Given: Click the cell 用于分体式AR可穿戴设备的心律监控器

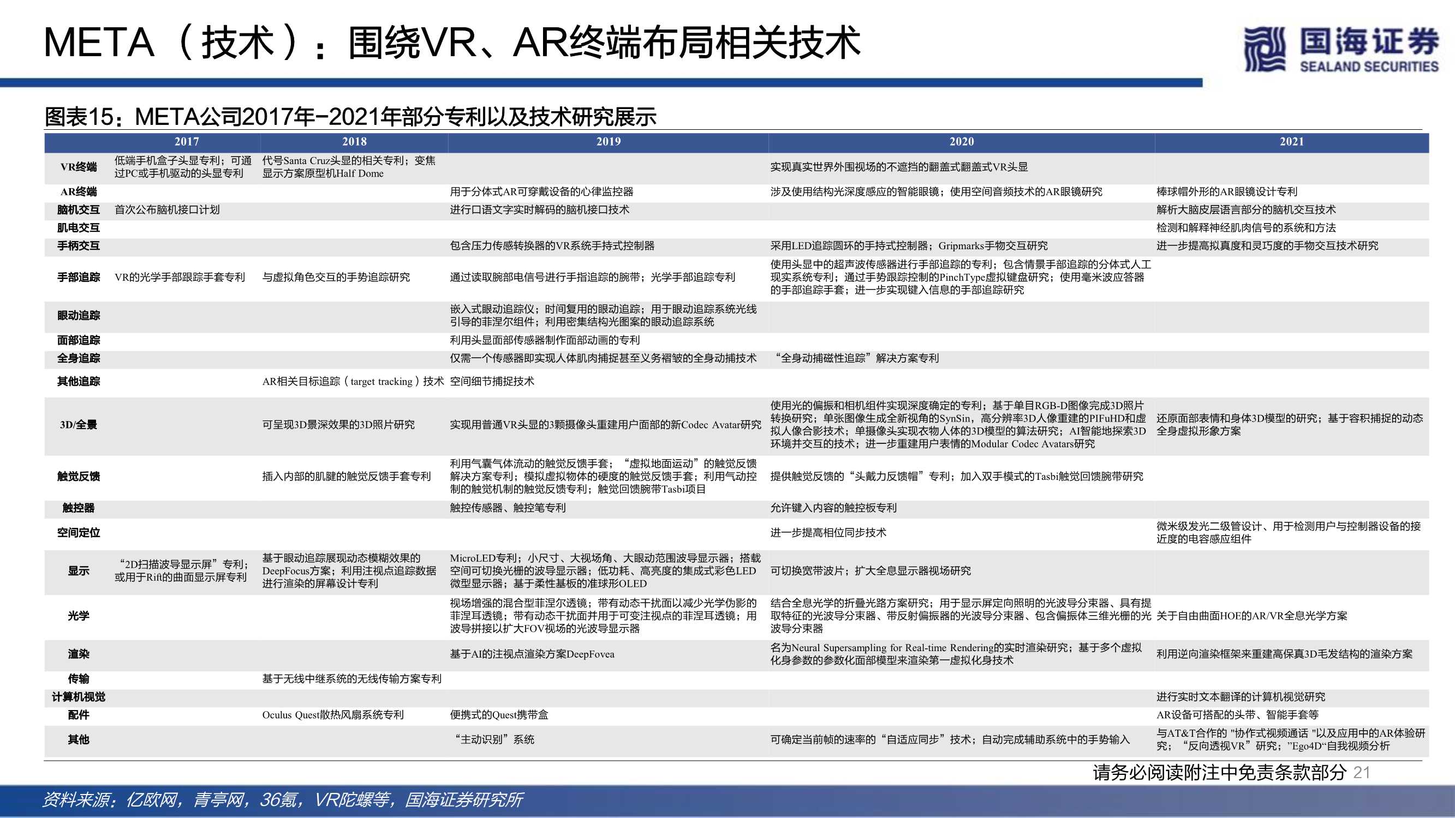Looking at the screenshot, I should point(542,192).
